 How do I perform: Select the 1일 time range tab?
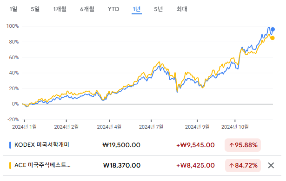click(13, 9)
